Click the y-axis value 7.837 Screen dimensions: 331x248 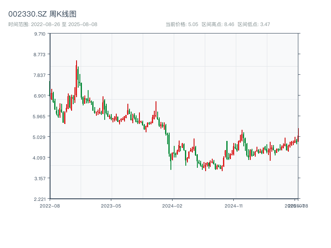[x=39, y=75]
